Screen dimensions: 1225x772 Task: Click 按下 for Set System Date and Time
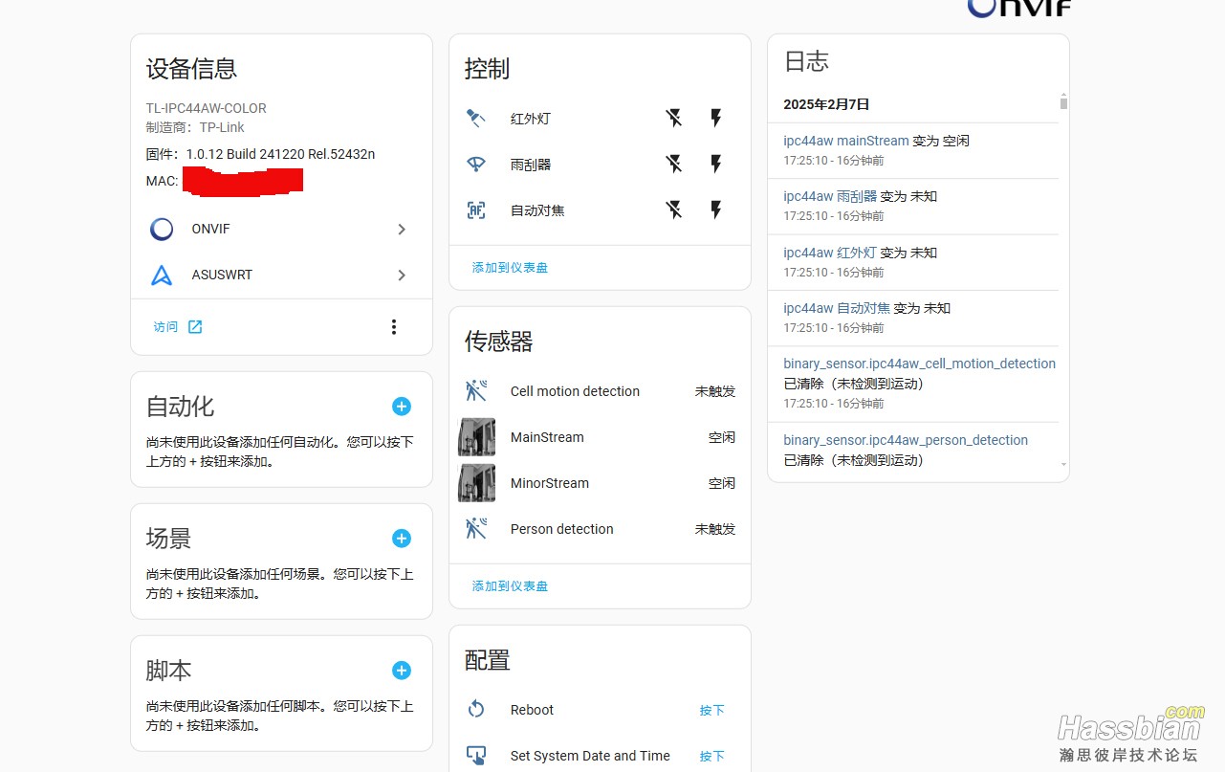(712, 756)
